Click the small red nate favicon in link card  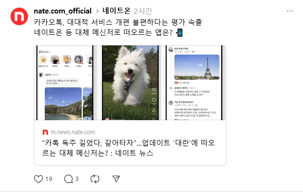[x=45, y=132]
